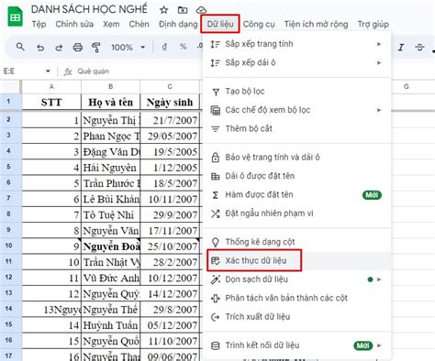435x361 pixels.
Task: Click the shuffle icon beside Đặt ngẫu nhiên phạm vi
Action: [216, 213]
